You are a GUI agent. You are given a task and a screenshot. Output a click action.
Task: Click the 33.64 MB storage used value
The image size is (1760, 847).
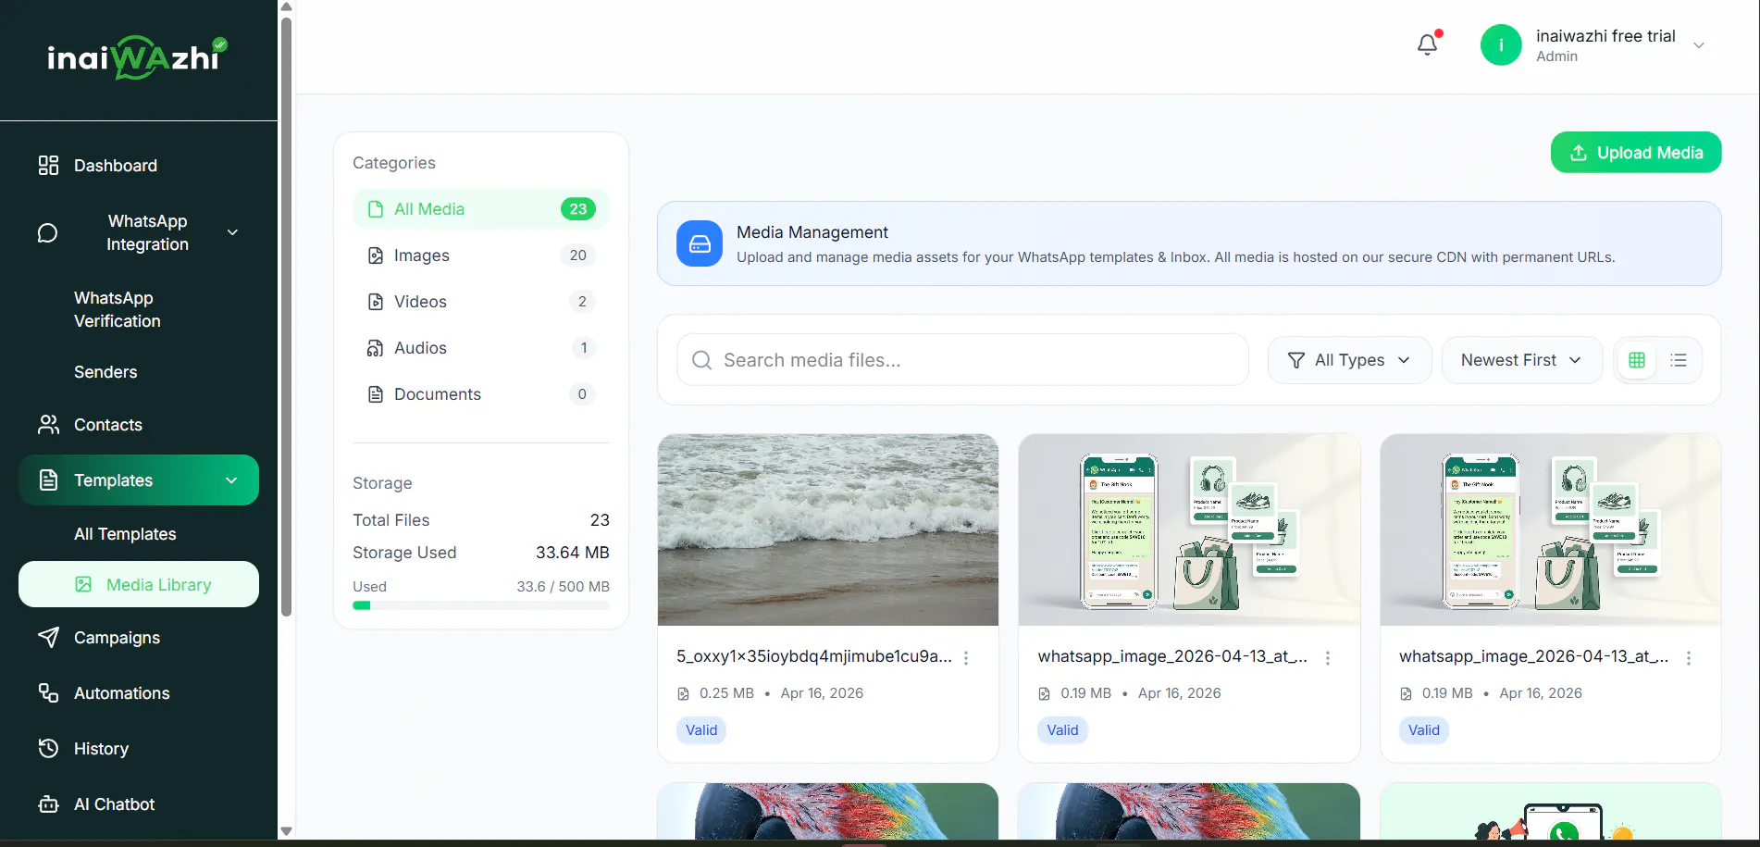(x=573, y=553)
